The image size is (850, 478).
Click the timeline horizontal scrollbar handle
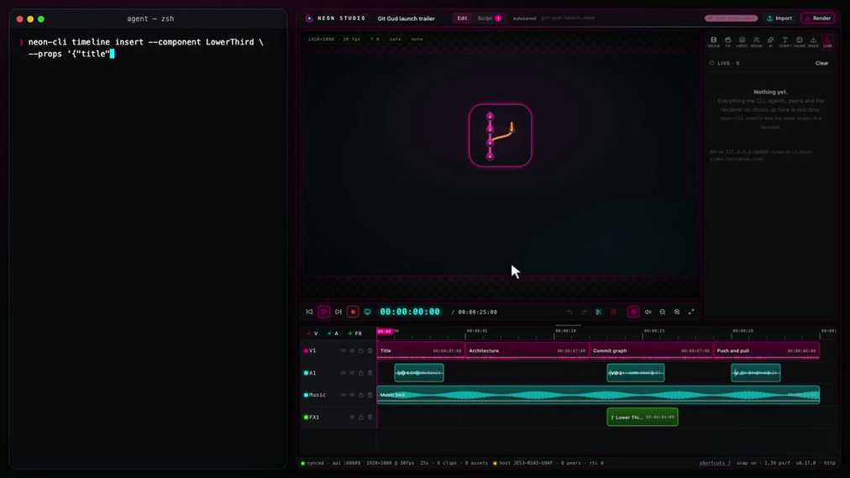tap(568, 326)
